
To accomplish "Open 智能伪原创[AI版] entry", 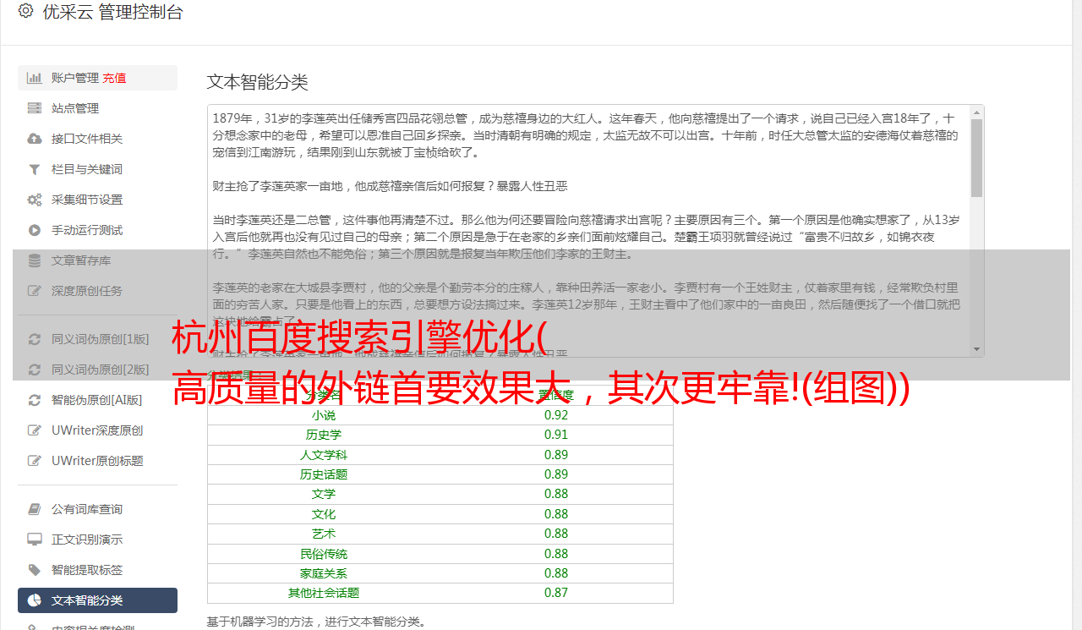I will point(97,400).
